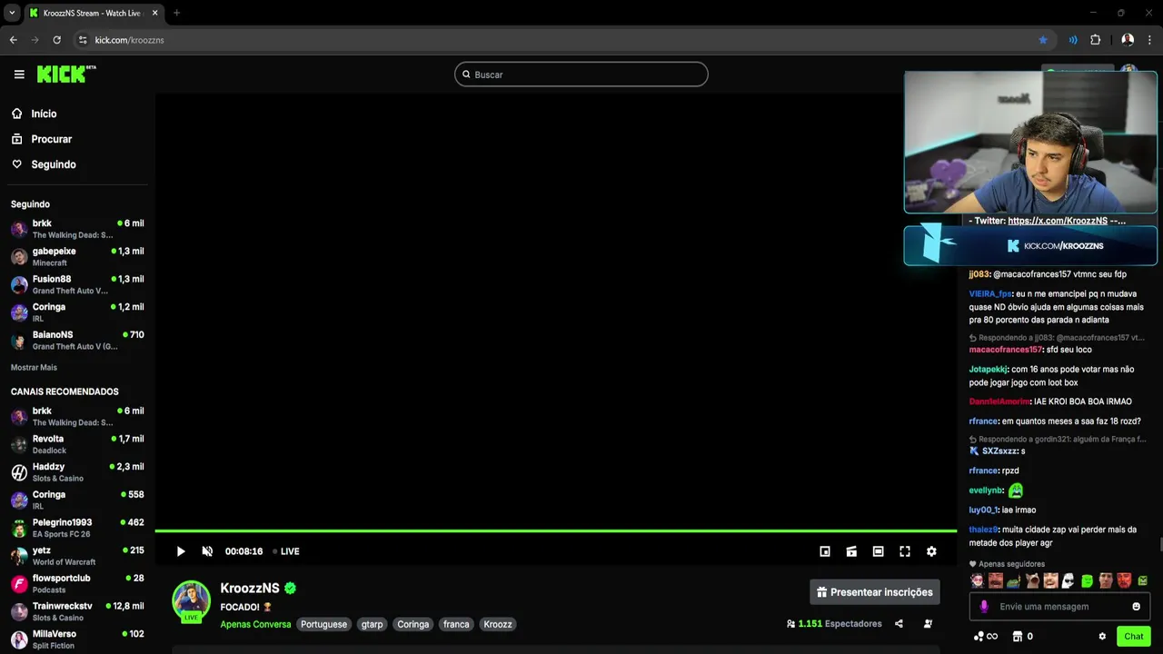1163x654 pixels.
Task: Toggle mini player mode
Action: (x=825, y=551)
